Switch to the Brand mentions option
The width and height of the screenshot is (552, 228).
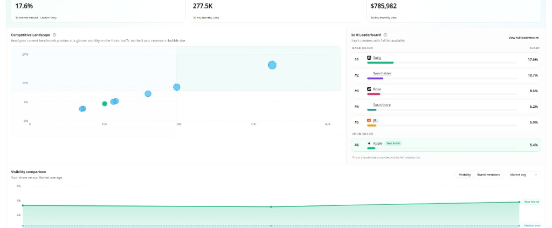[488, 175]
